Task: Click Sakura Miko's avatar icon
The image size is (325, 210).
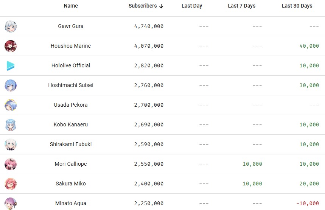Action: [x=11, y=184]
